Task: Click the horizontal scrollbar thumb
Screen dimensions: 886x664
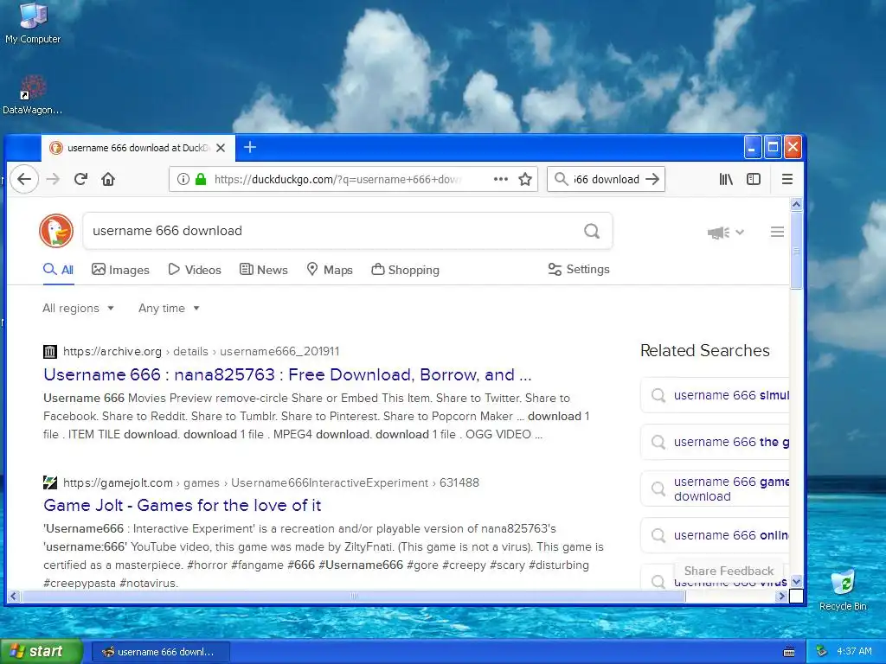Action: pos(354,596)
